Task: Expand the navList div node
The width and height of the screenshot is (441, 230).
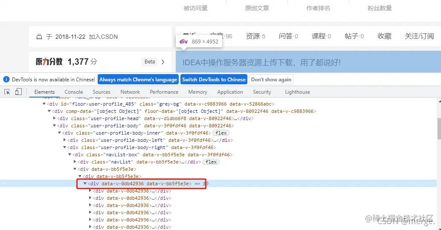Action: point(75,161)
